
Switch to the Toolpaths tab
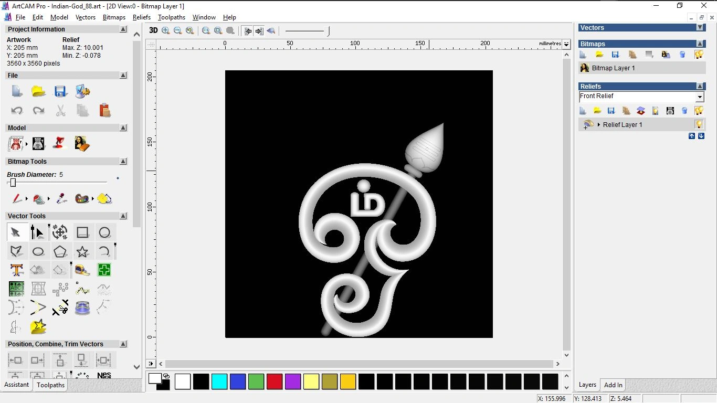click(50, 385)
